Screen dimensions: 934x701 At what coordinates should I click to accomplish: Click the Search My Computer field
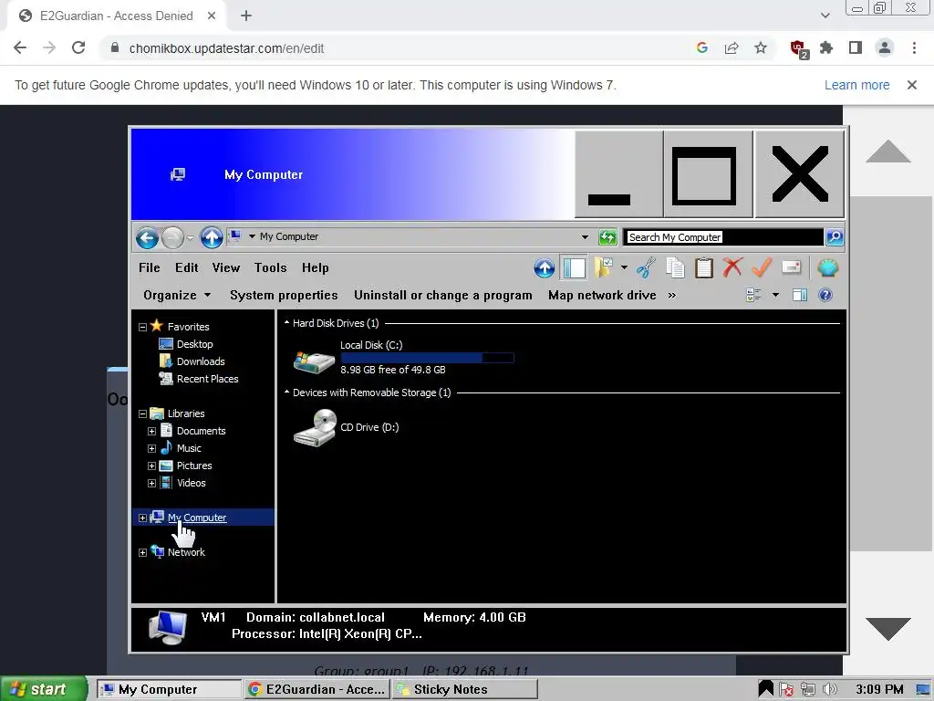coord(723,237)
